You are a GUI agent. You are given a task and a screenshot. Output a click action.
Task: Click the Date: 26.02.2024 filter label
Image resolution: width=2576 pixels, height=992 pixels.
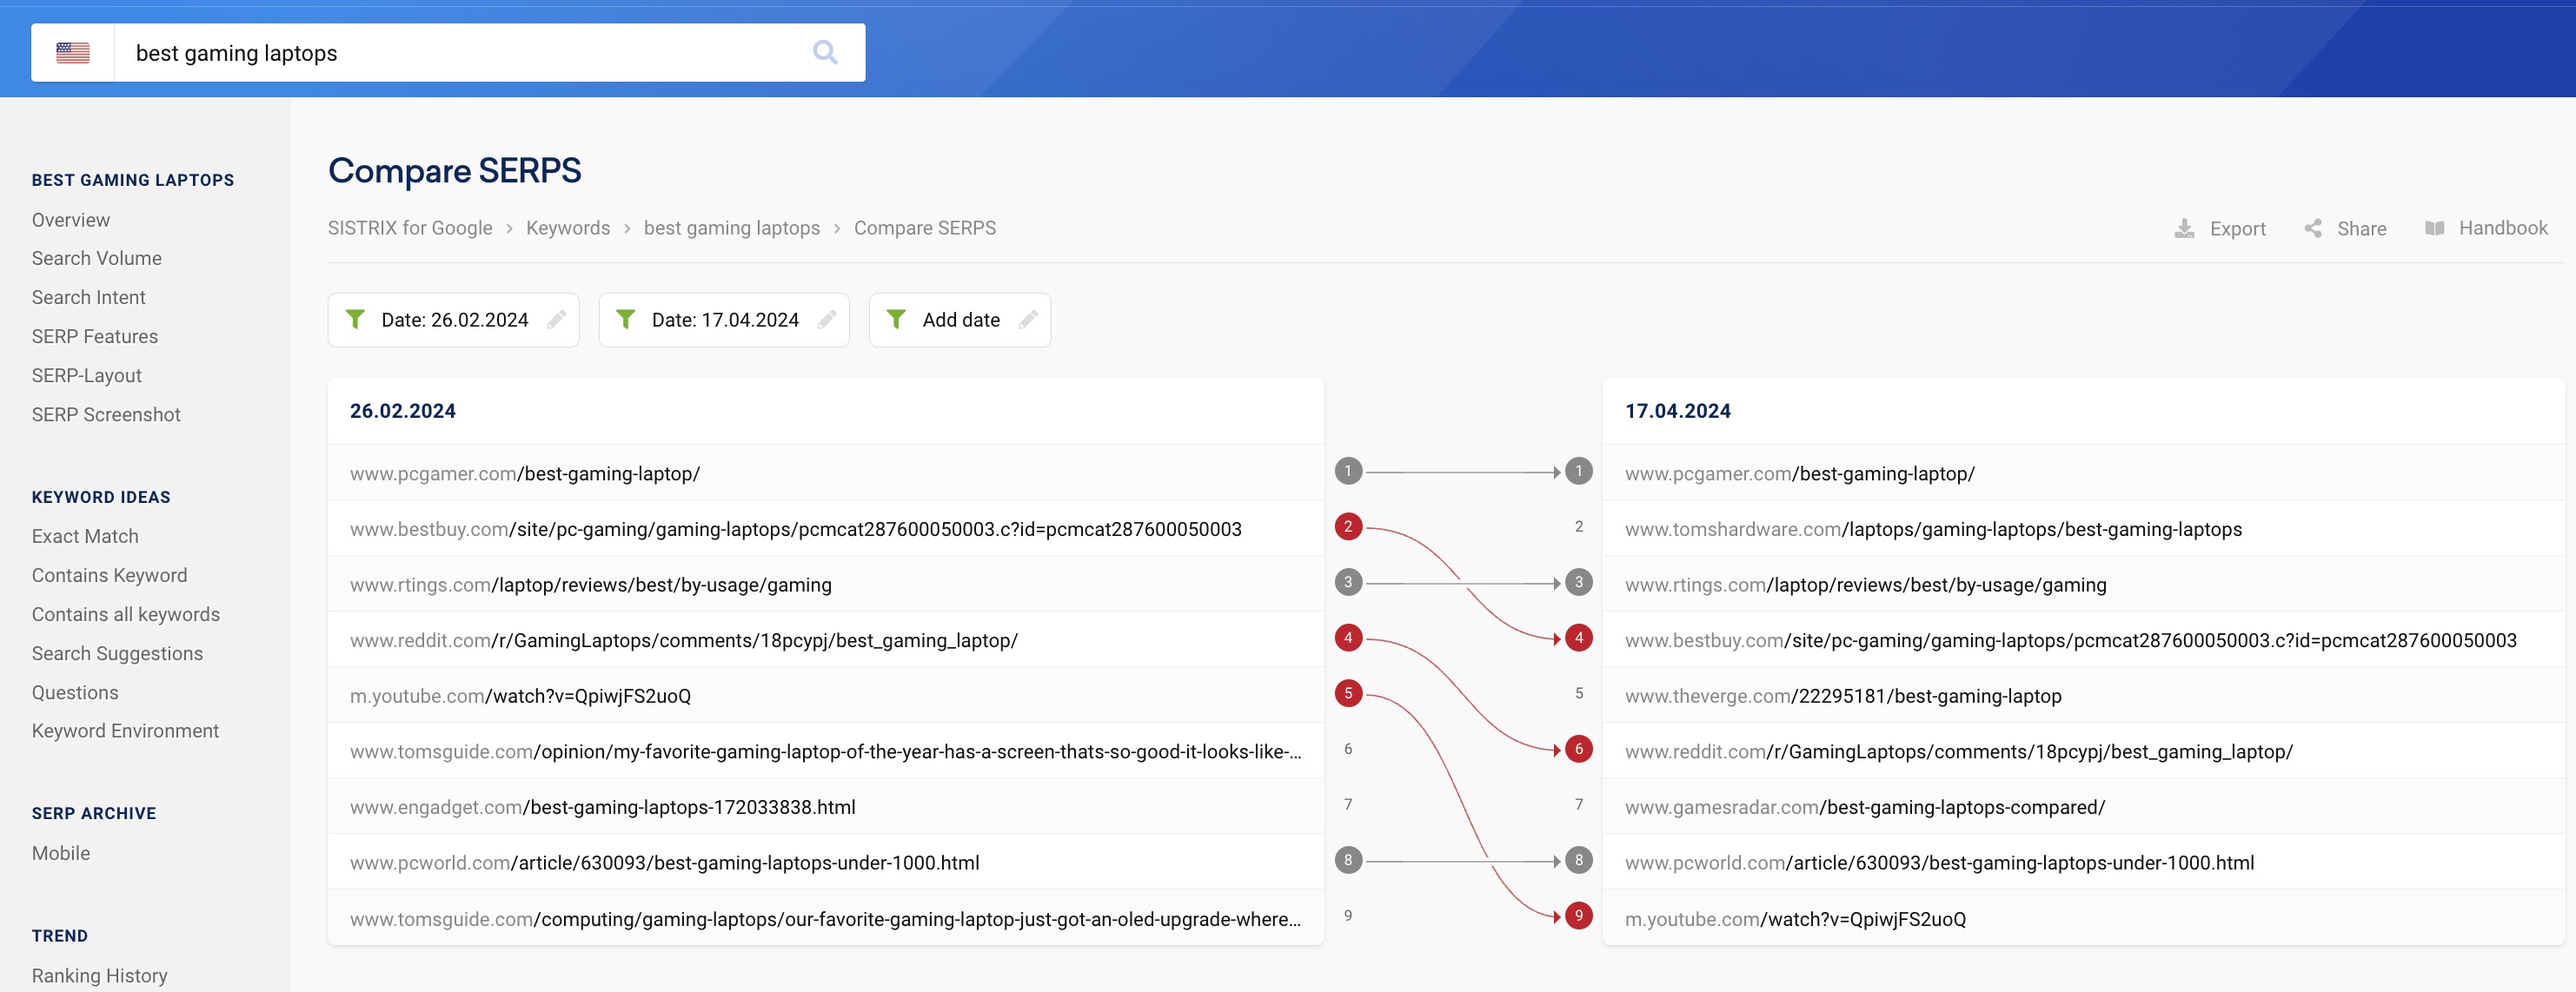[x=455, y=320]
